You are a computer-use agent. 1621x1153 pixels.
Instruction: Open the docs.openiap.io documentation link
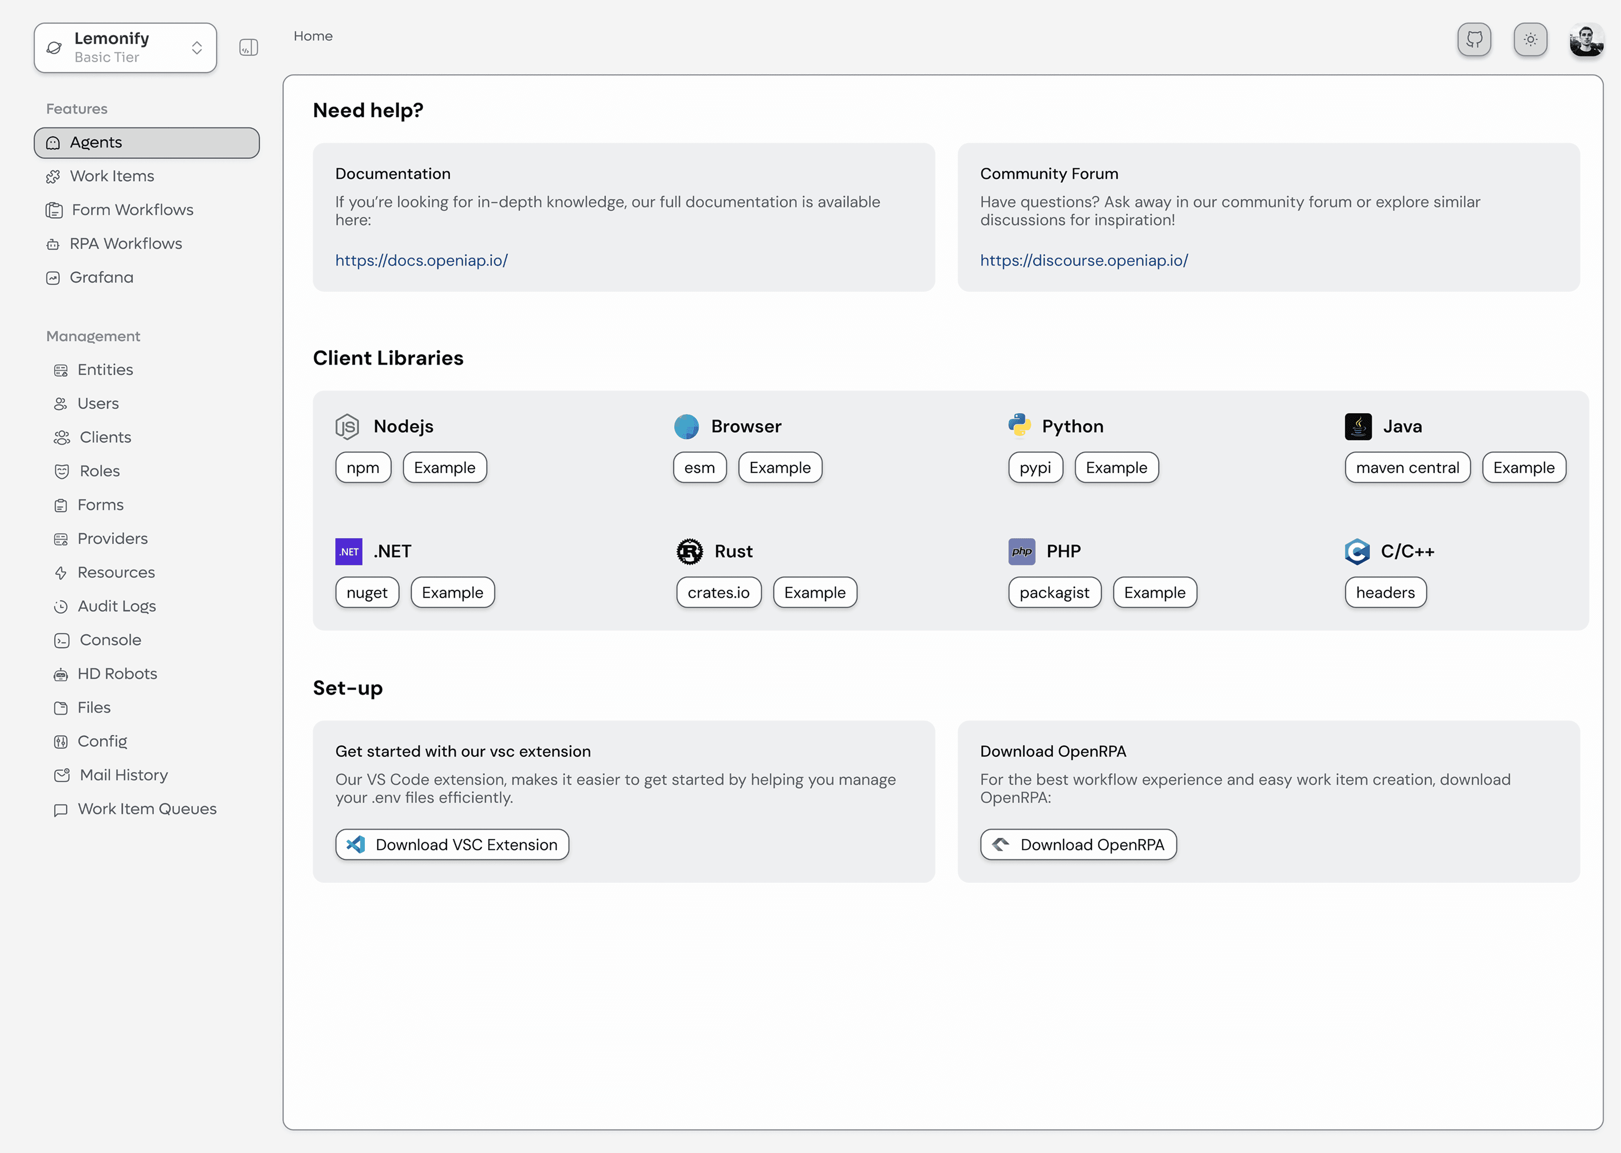[421, 260]
